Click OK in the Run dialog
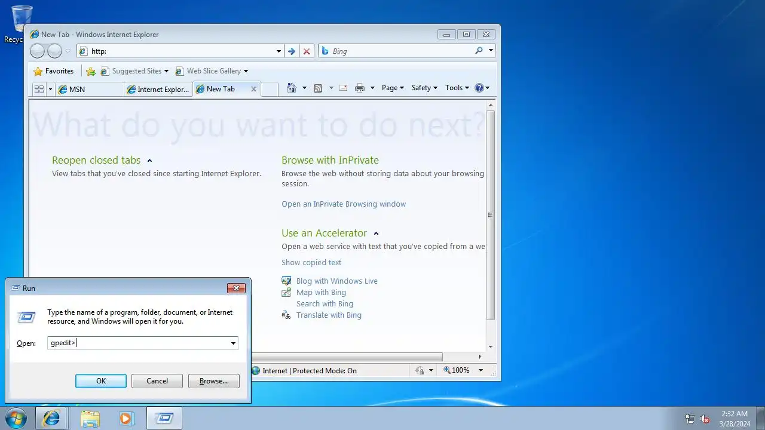 101,381
